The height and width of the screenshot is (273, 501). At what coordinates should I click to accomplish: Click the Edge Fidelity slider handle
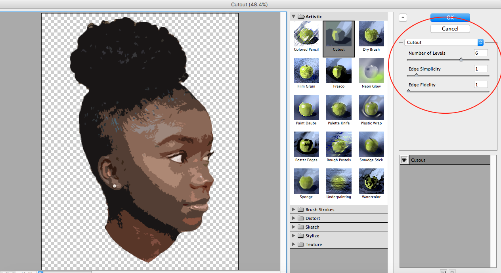click(x=408, y=91)
